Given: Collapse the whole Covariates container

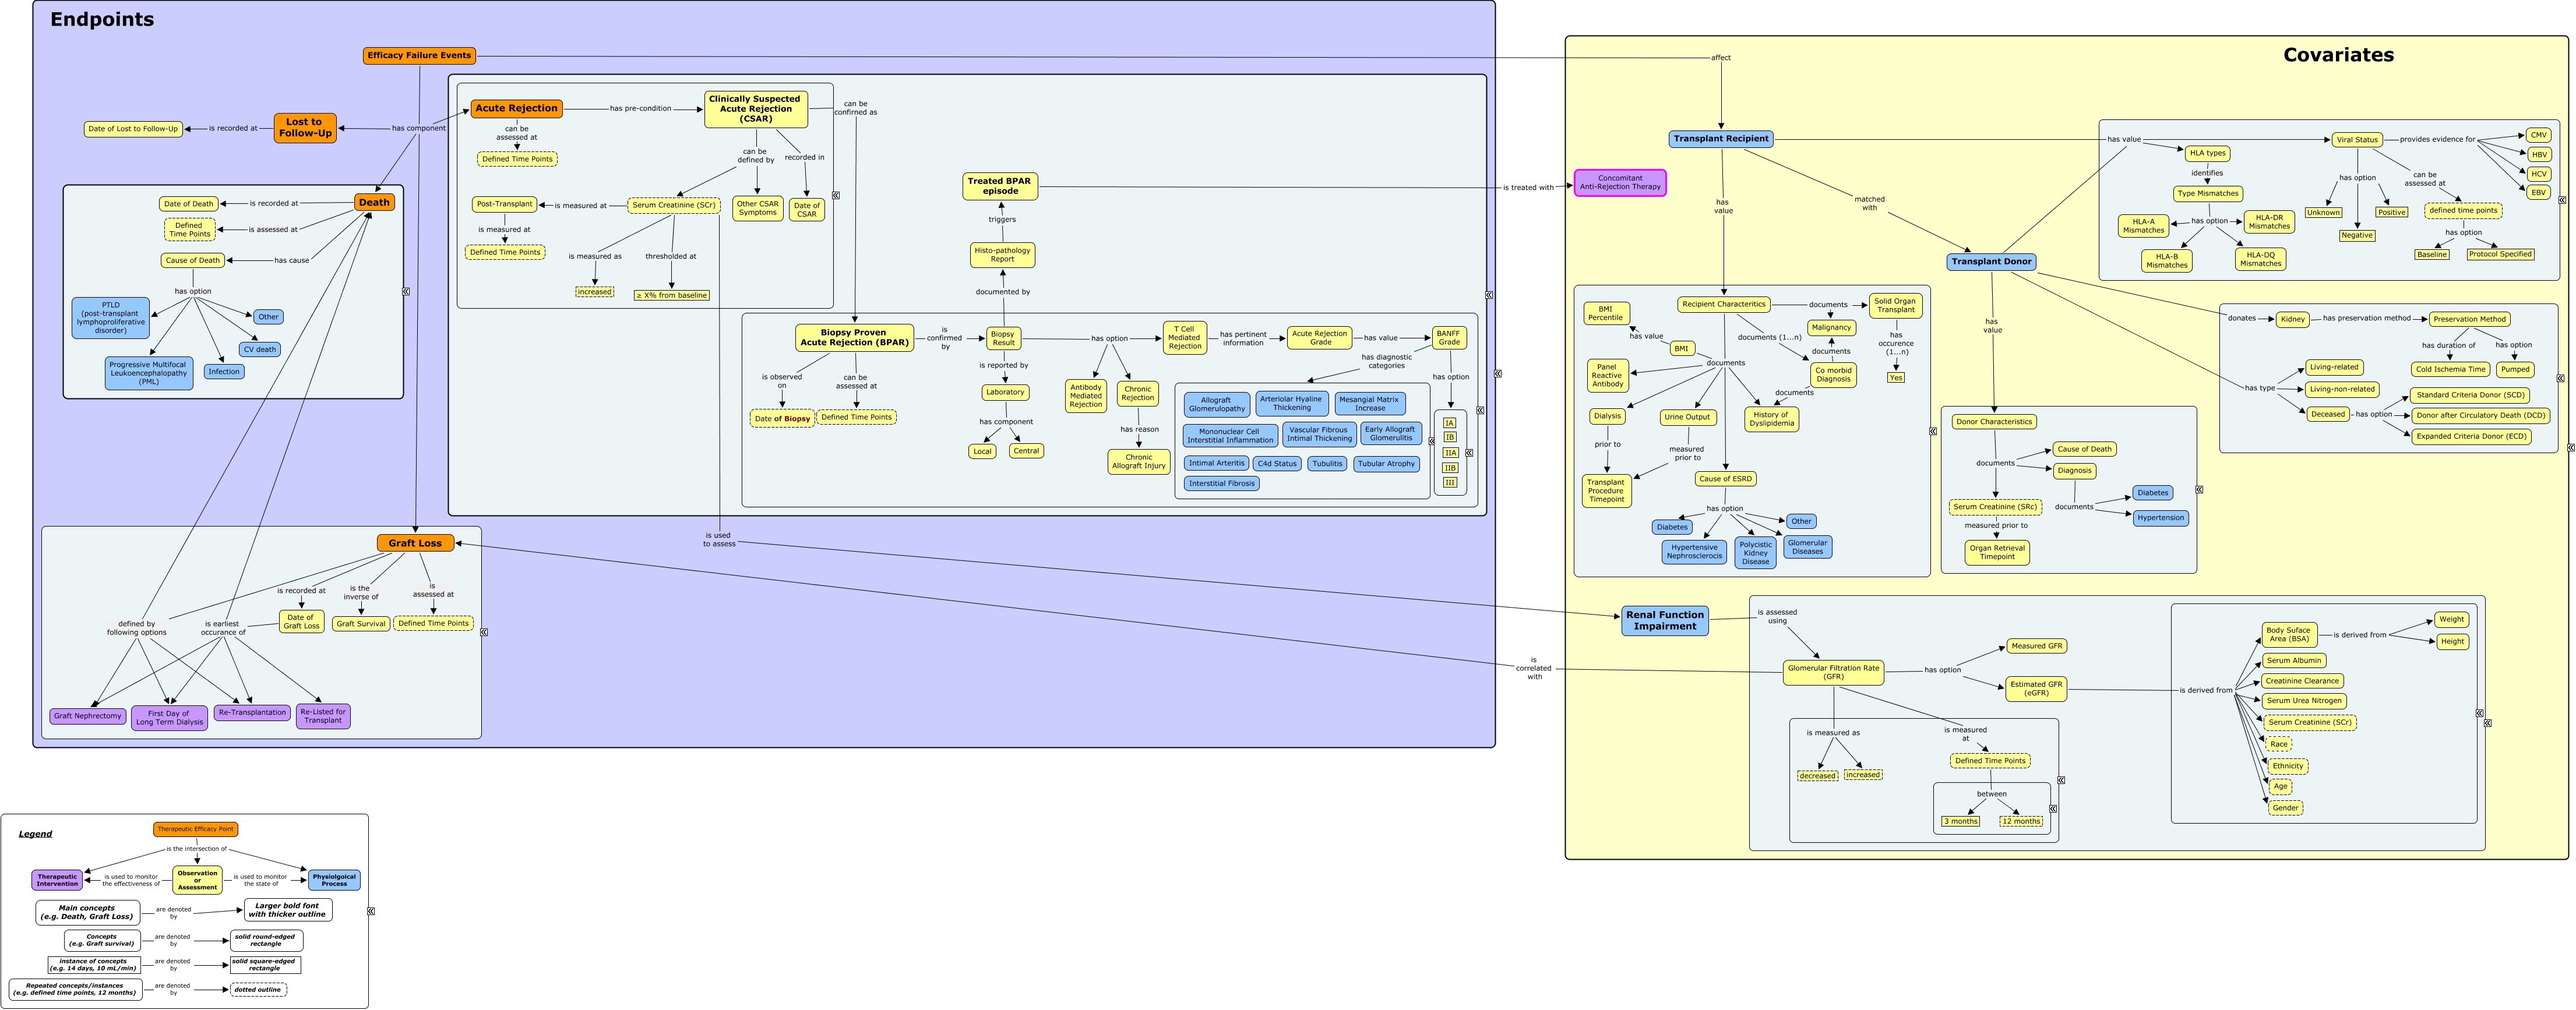Looking at the screenshot, I should [2571, 448].
